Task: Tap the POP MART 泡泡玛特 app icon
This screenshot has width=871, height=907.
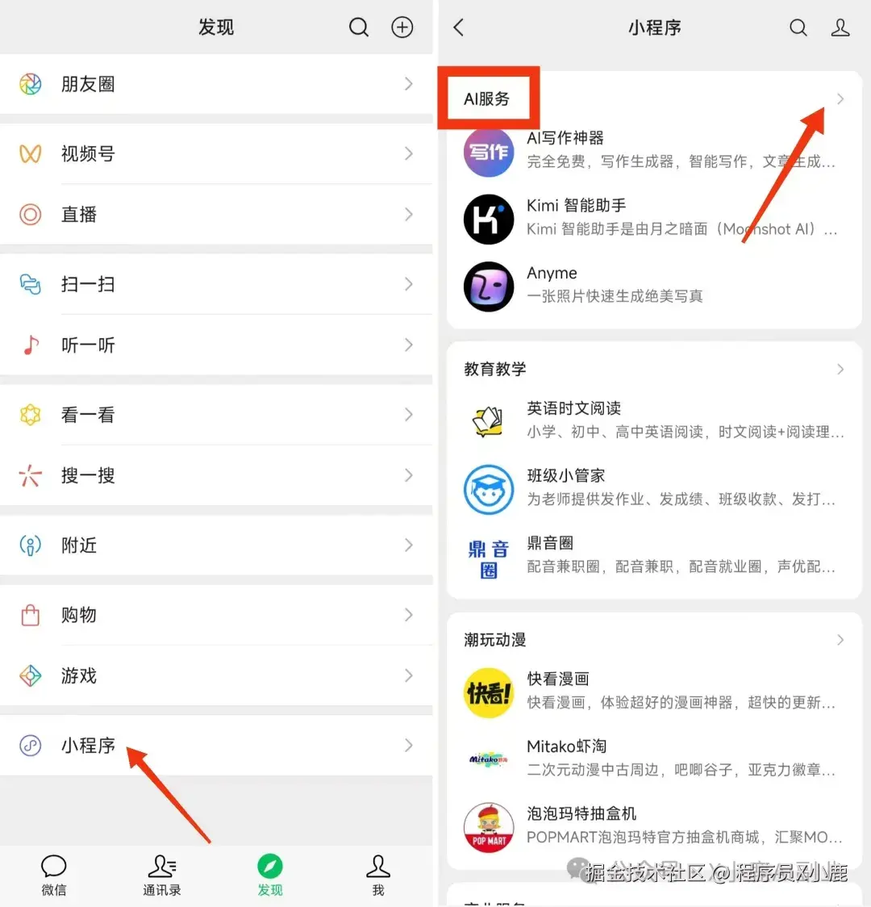Action: click(488, 826)
